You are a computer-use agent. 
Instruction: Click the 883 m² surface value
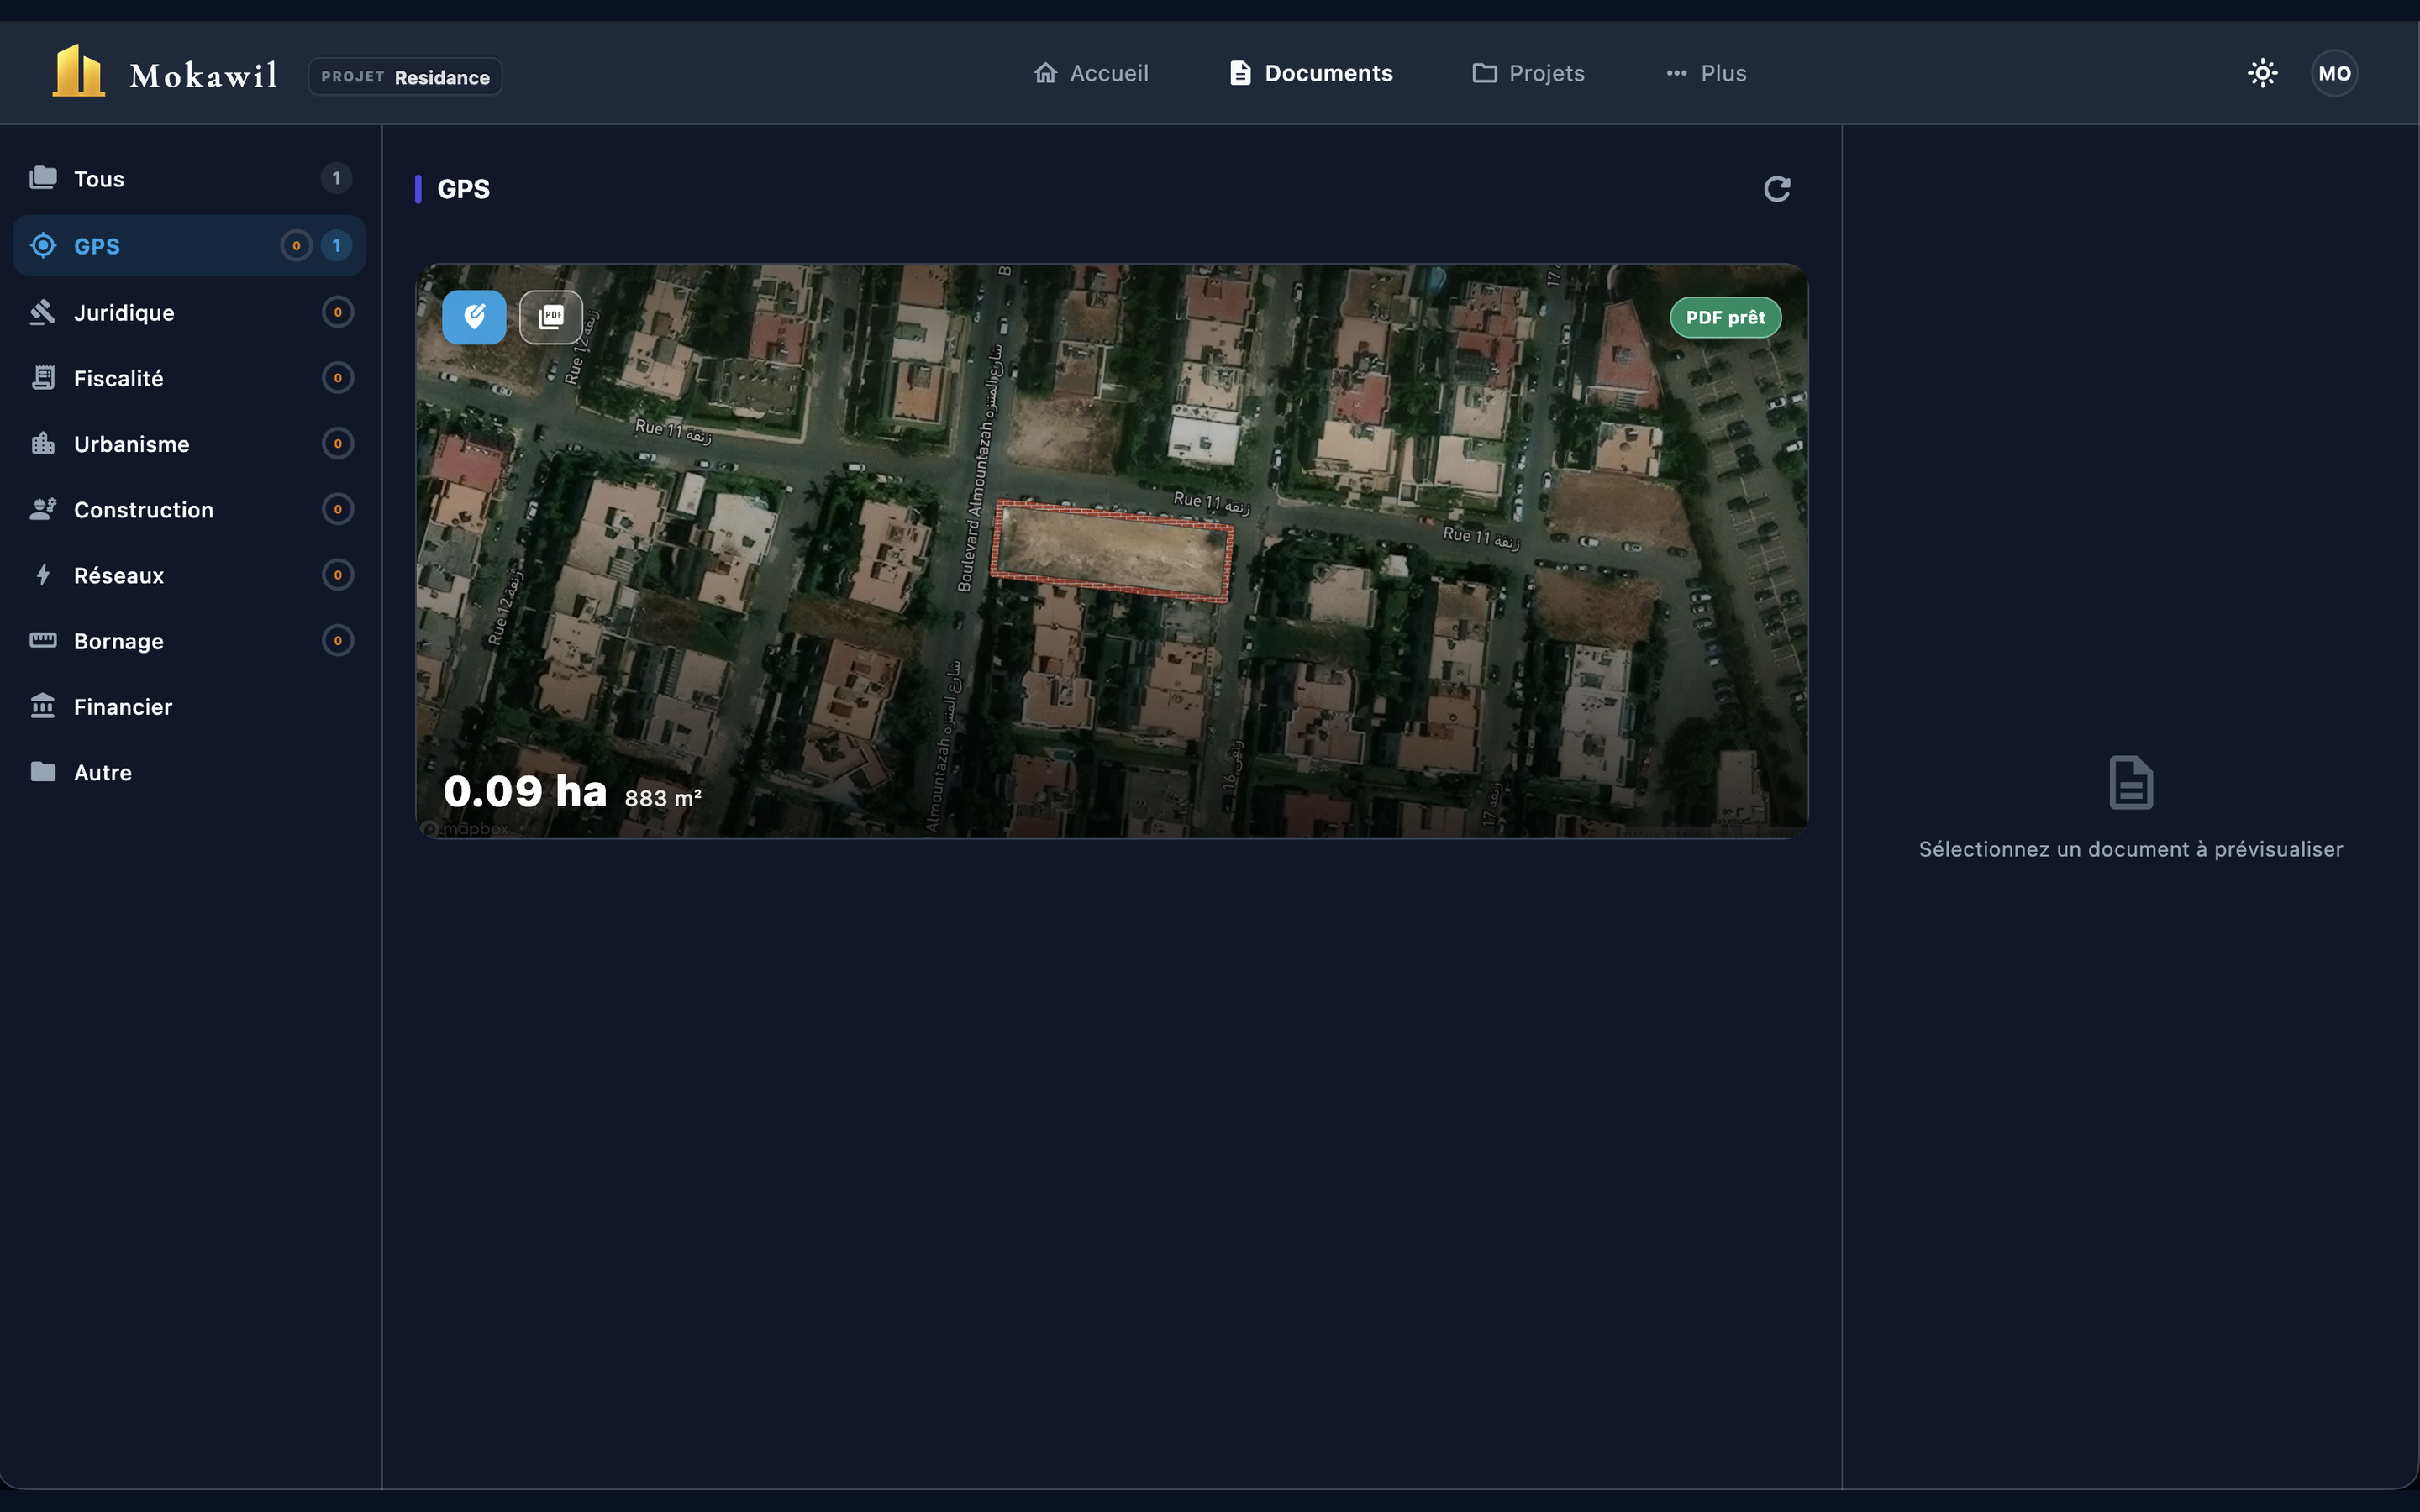663,798
